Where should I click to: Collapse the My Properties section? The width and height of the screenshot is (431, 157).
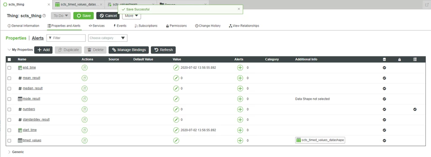point(9,50)
